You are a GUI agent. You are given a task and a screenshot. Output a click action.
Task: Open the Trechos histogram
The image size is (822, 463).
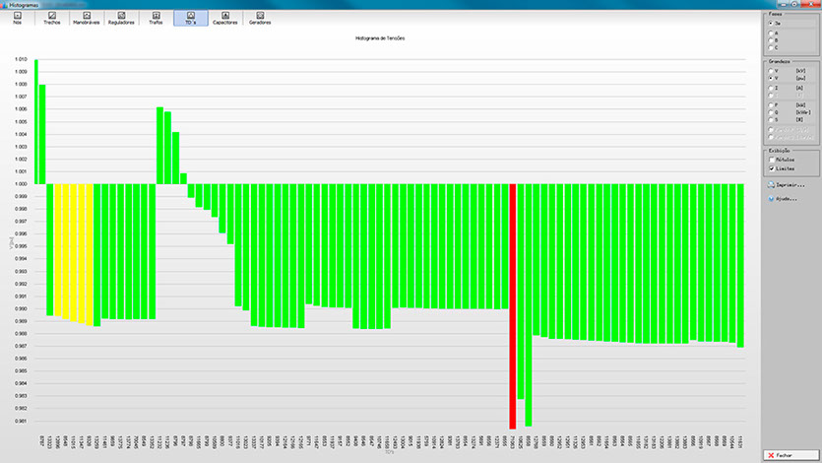[x=51, y=18]
